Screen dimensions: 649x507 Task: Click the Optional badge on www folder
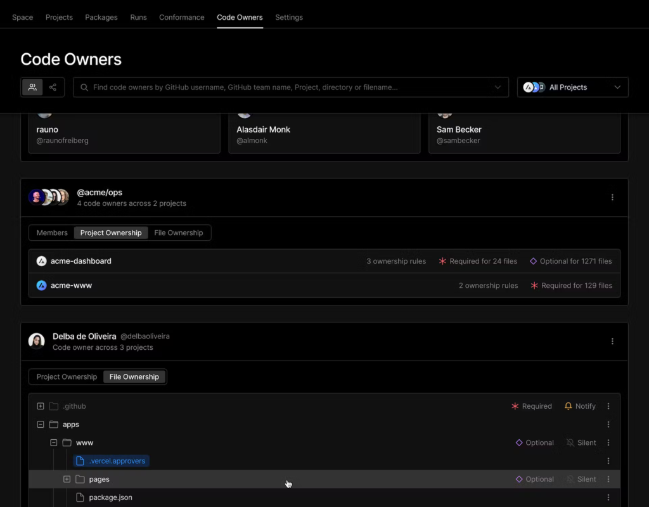click(534, 443)
